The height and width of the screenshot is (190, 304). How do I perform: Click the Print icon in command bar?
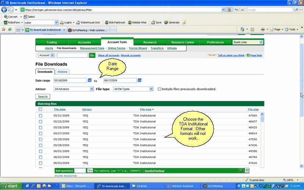263,29
